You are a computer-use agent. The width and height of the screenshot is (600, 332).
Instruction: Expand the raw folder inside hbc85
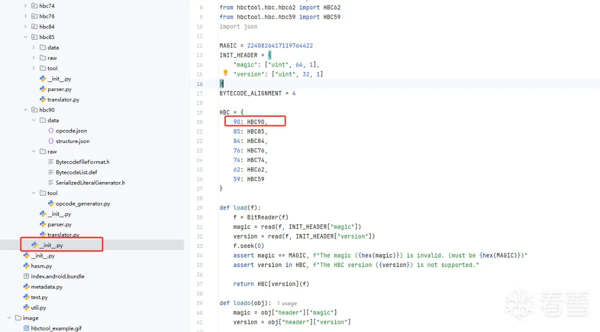(x=34, y=58)
